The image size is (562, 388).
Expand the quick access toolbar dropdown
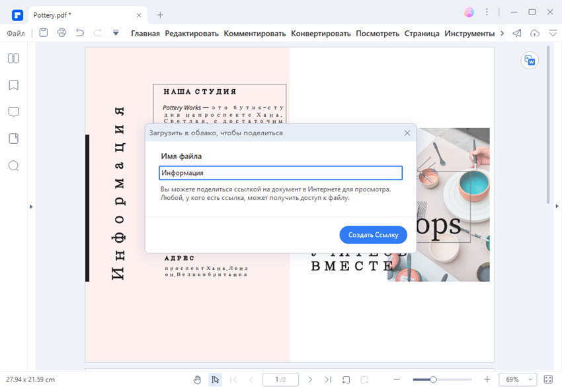(x=116, y=33)
